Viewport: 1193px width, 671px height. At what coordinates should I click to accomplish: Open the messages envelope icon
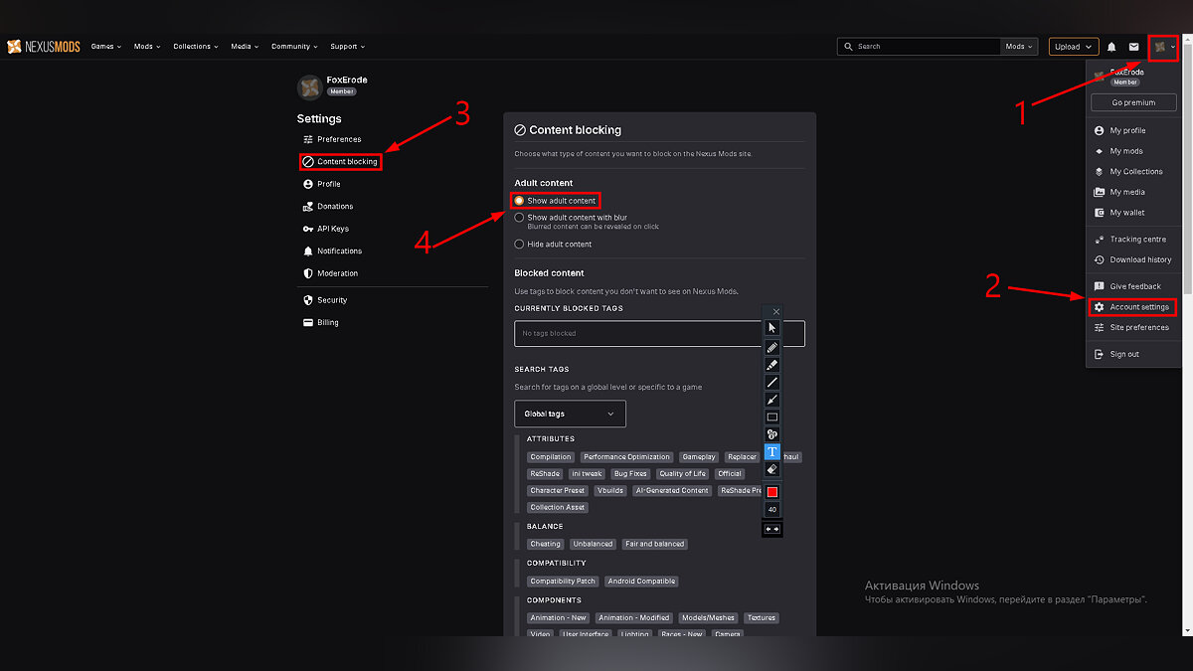[x=1133, y=47]
